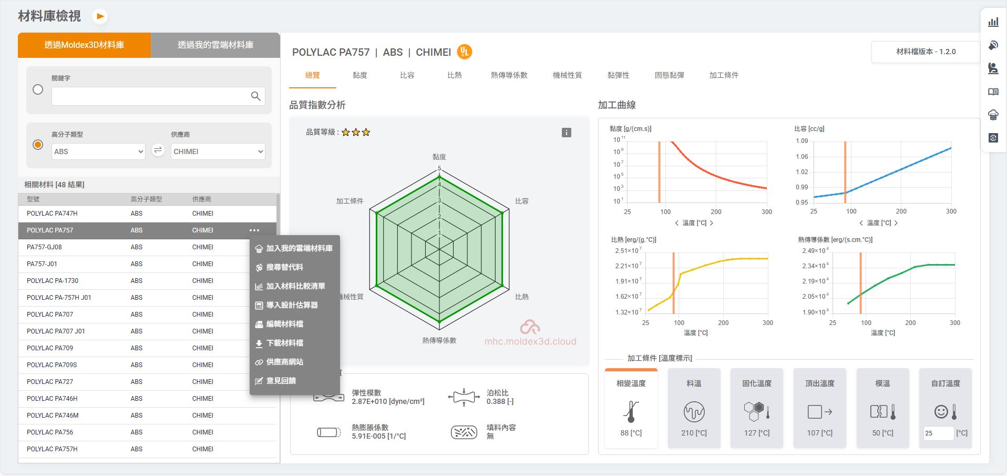Click next arrow under 比容 chart axis
Image resolution: width=1007 pixels, height=476 pixels.
click(896, 223)
